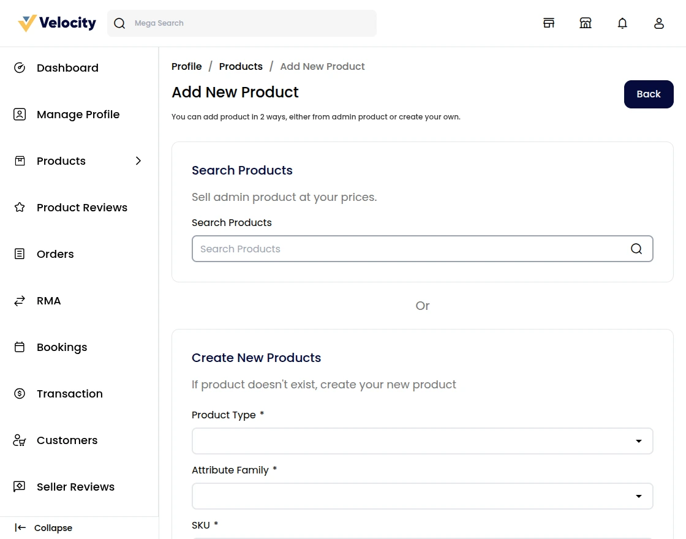Click the Transaction dollar icon
This screenshot has height=539, width=686.
click(x=19, y=393)
